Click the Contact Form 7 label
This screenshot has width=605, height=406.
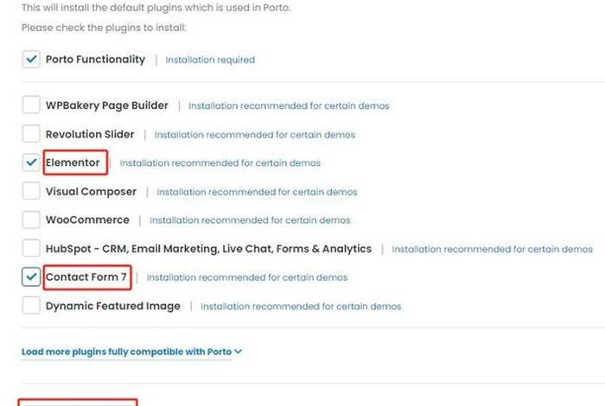pos(86,277)
